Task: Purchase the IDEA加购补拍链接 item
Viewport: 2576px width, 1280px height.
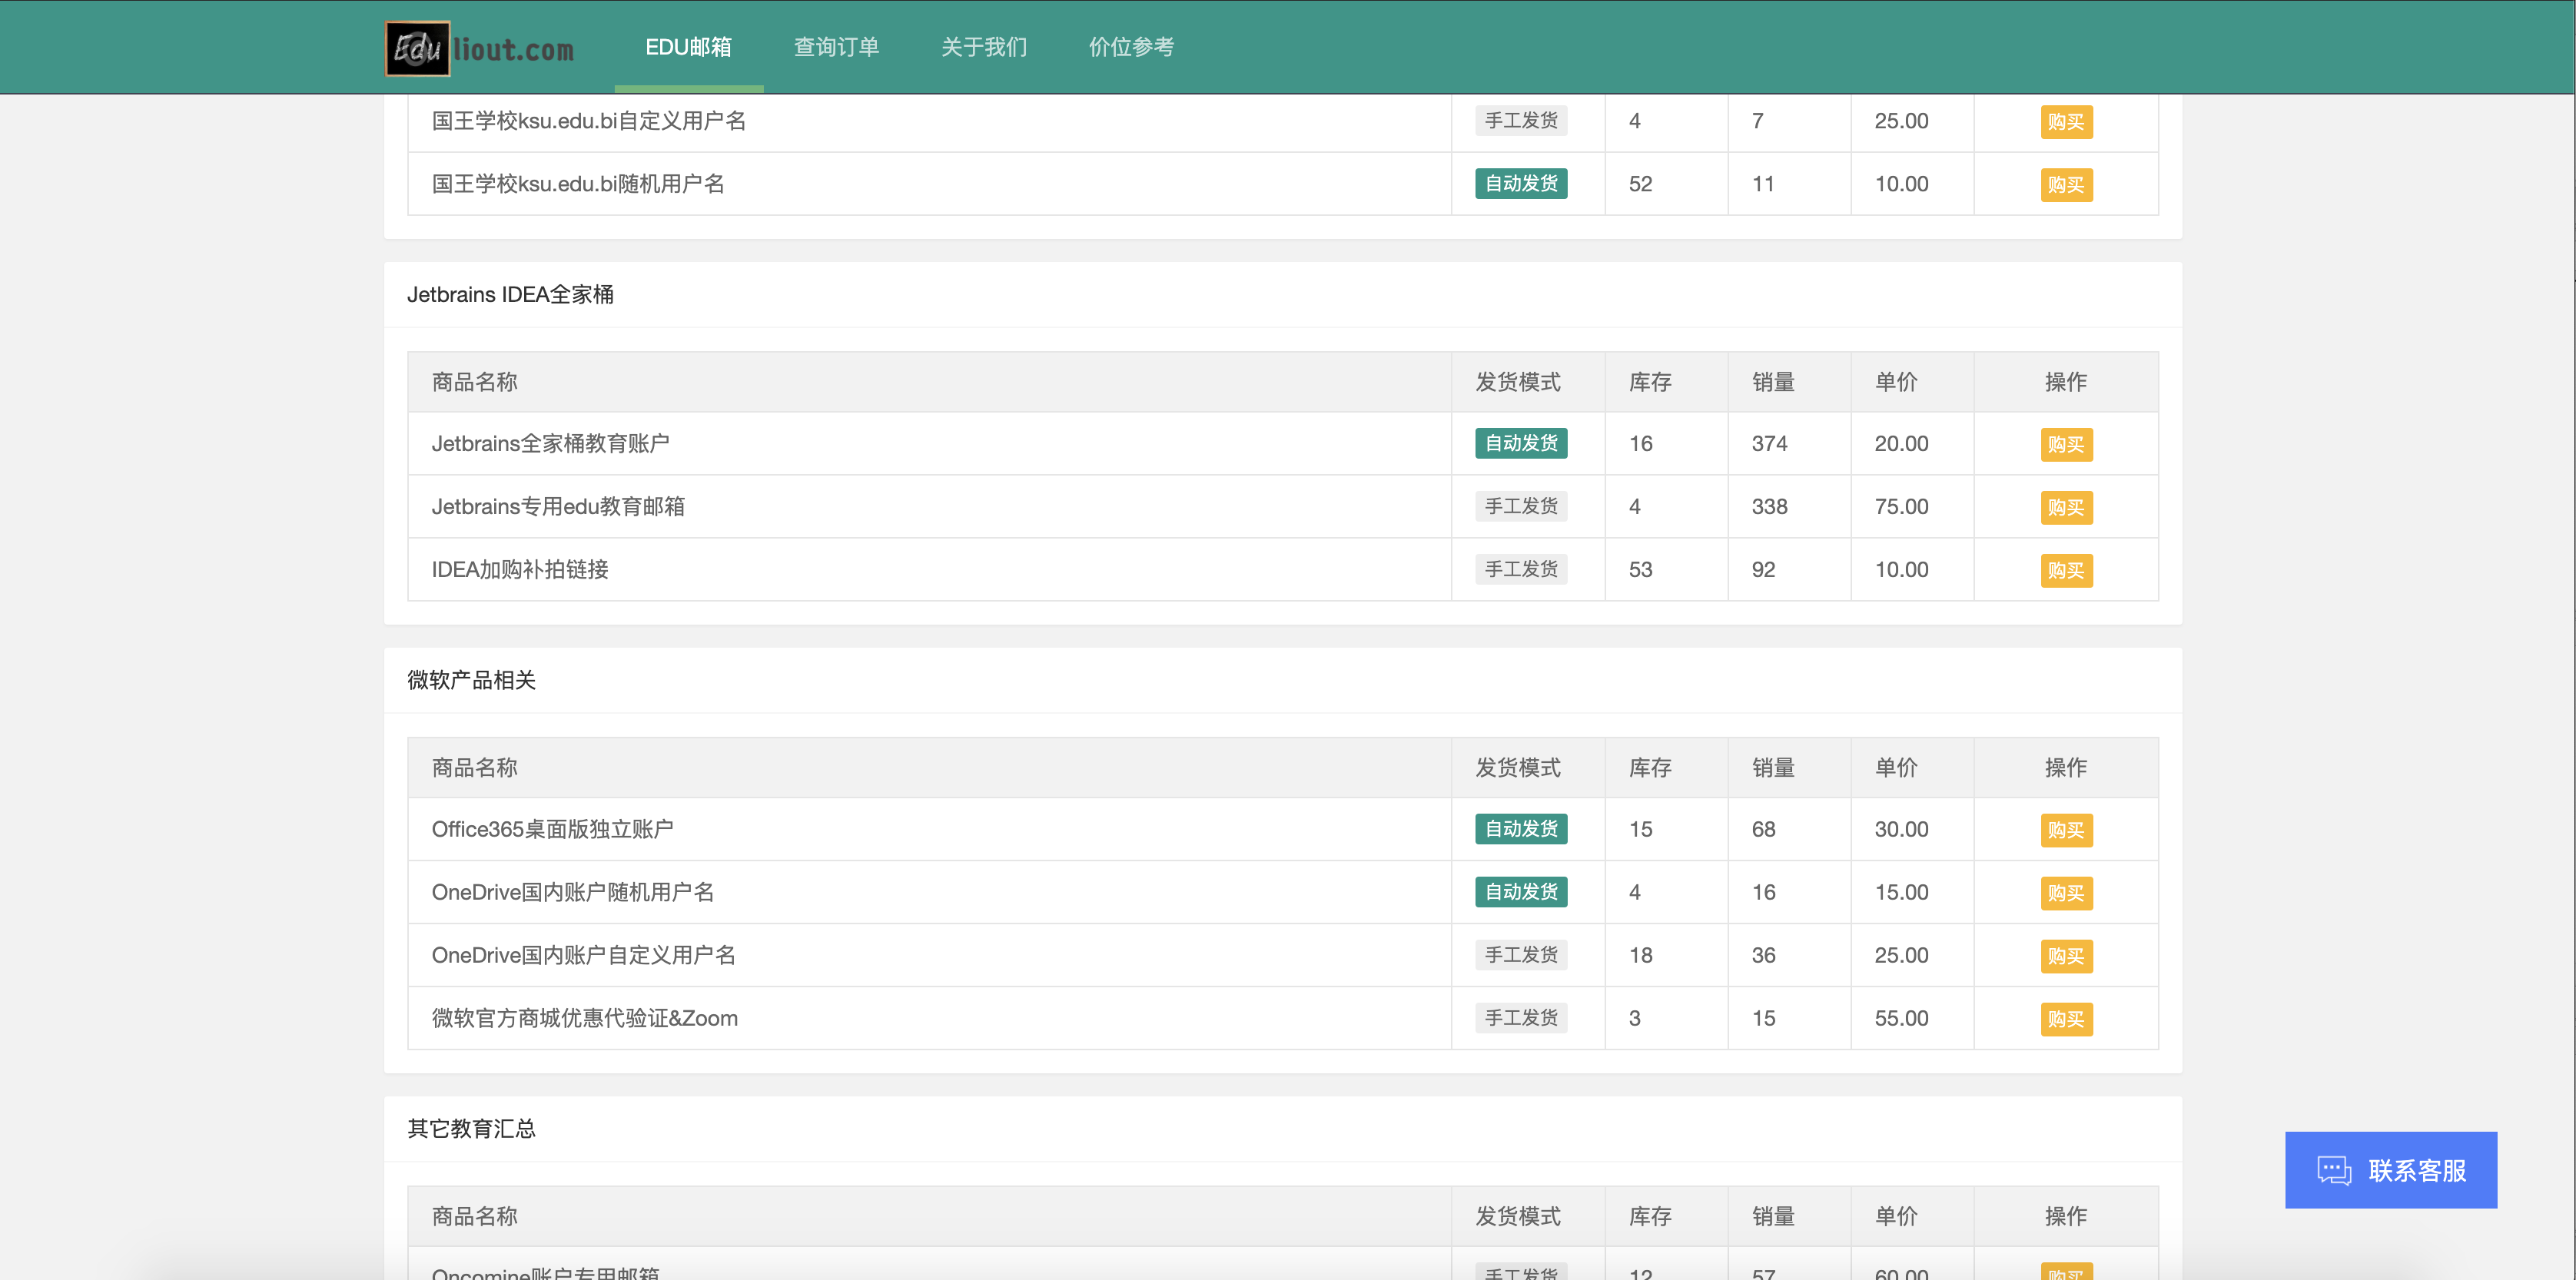Action: 2065,570
